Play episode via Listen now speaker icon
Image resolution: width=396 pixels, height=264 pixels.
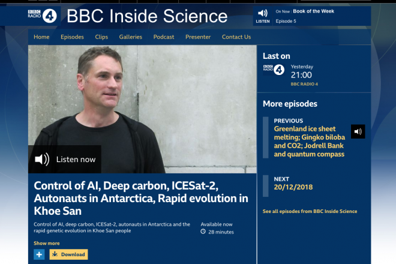pos(42,160)
